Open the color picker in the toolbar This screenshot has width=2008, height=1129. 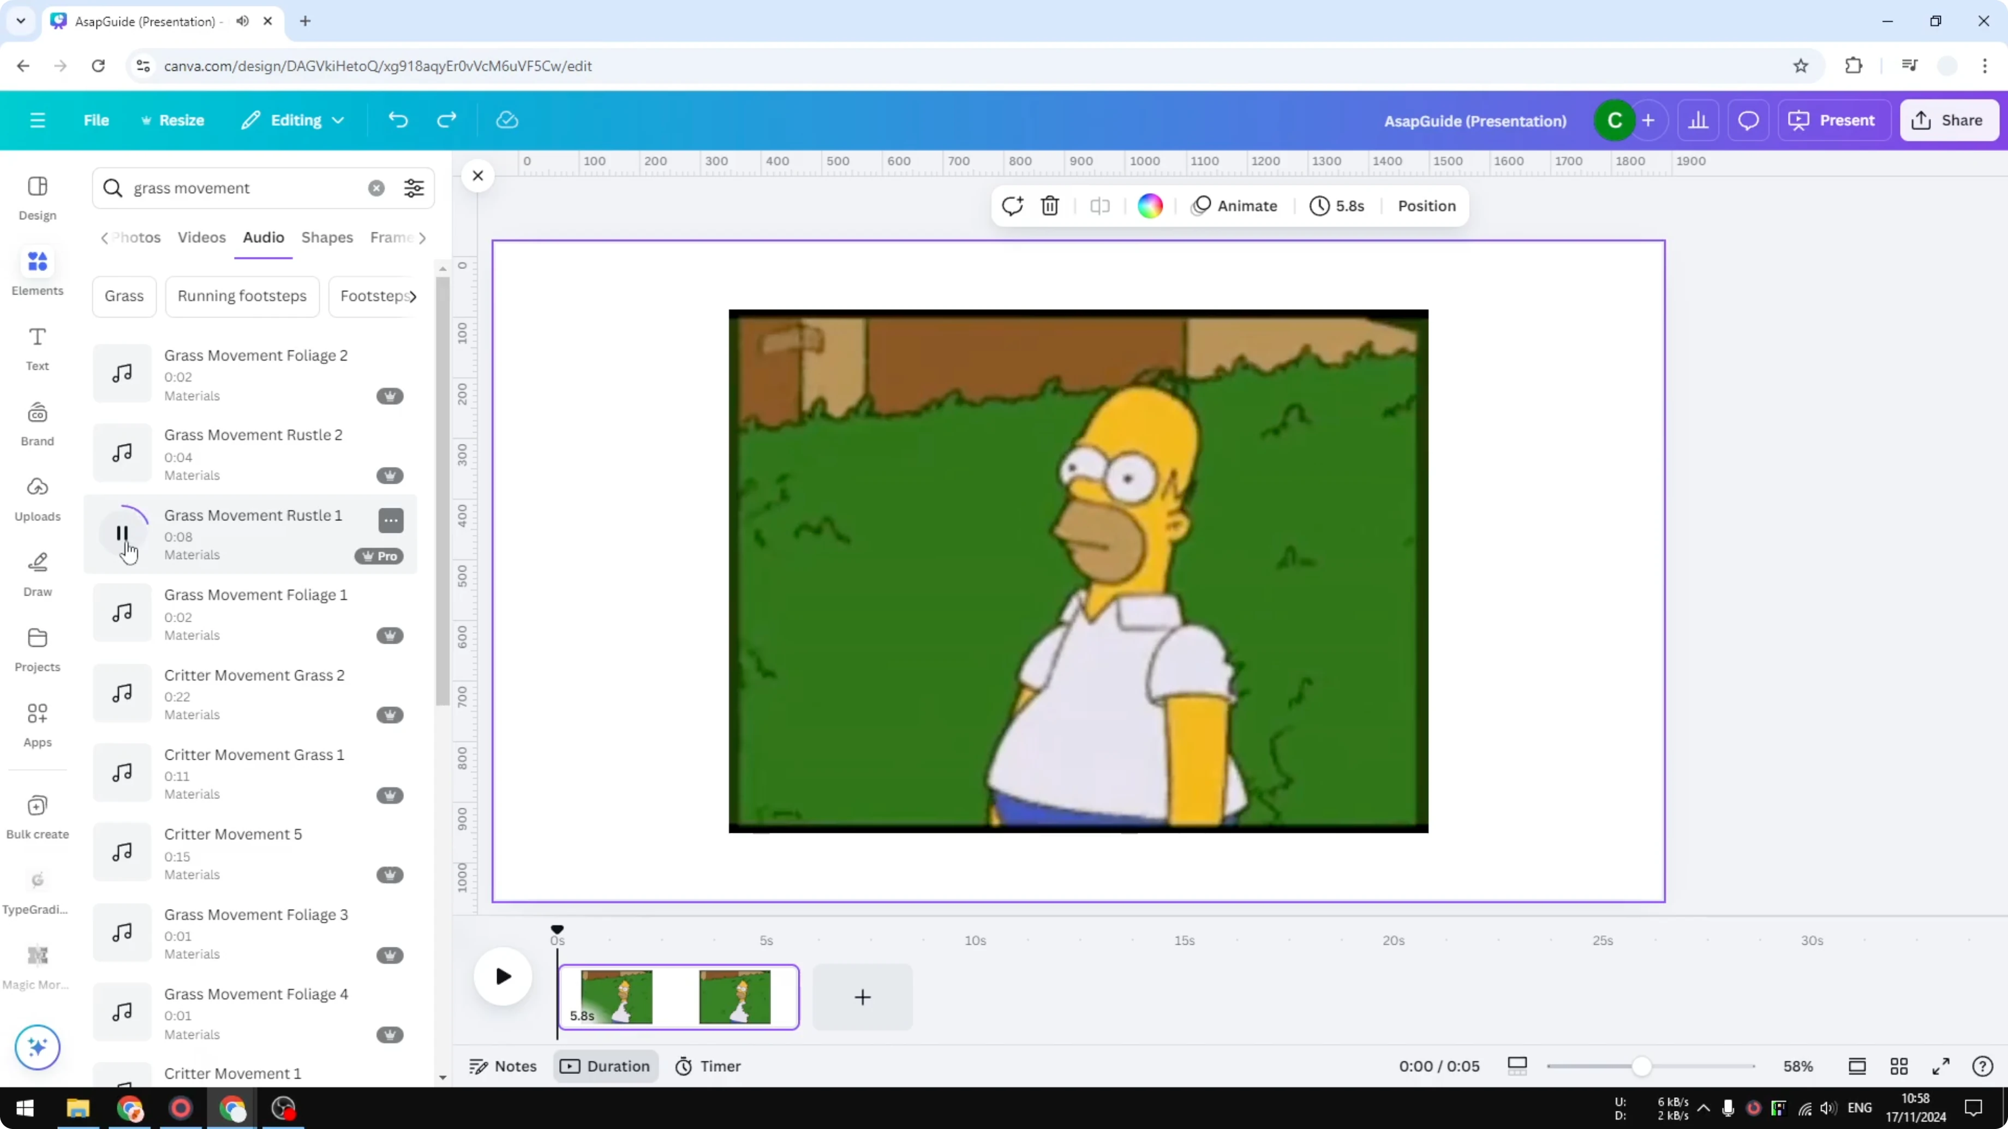tap(1151, 206)
